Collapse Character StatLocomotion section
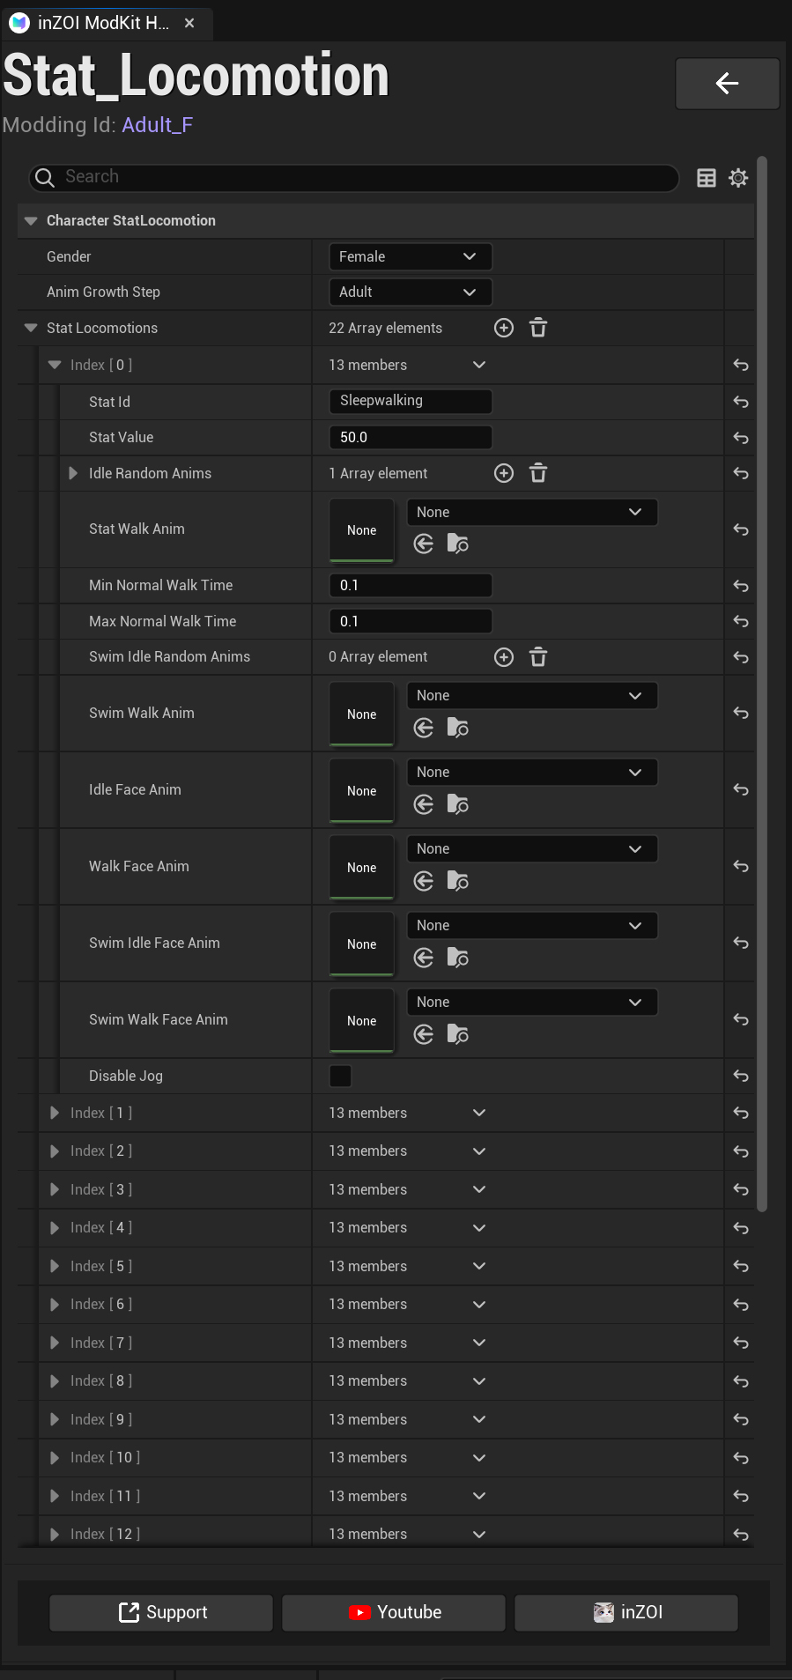The image size is (792, 1680). 31,220
